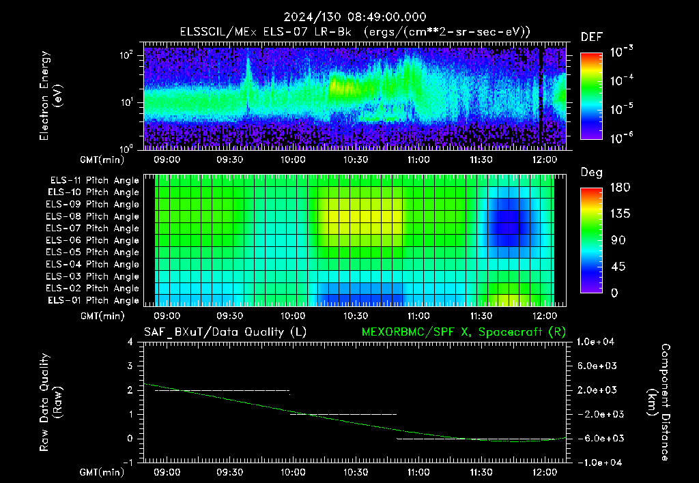Select the ELS-04 Pitch Angle row label
The image size is (699, 483).
[x=92, y=264]
